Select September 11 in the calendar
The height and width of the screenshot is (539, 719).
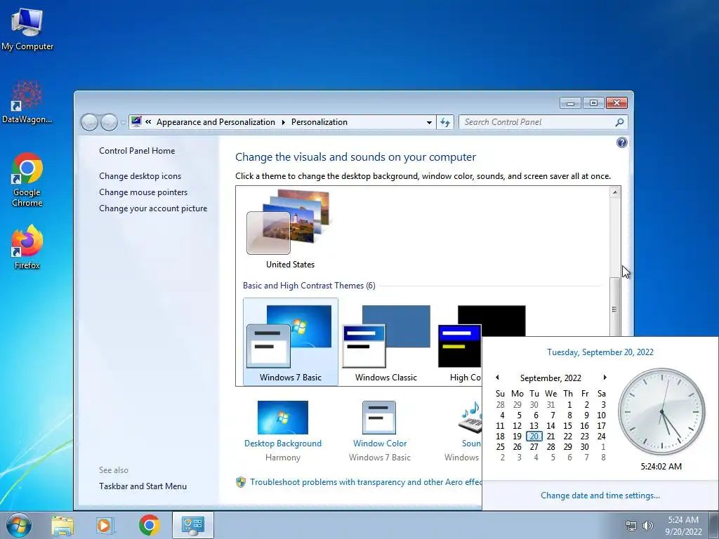(500, 426)
